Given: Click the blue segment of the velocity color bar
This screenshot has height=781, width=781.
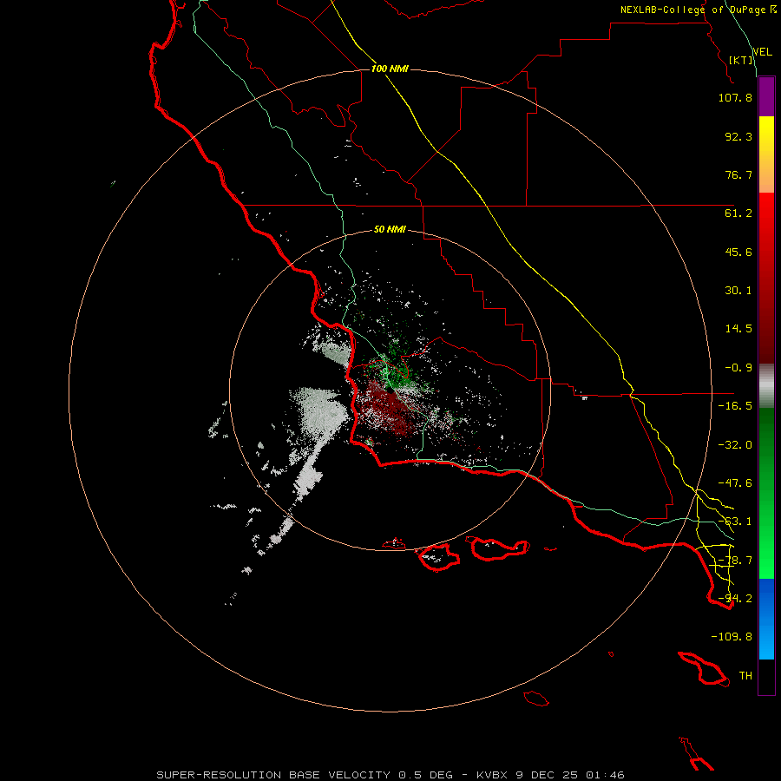Looking at the screenshot, I should tap(766, 619).
